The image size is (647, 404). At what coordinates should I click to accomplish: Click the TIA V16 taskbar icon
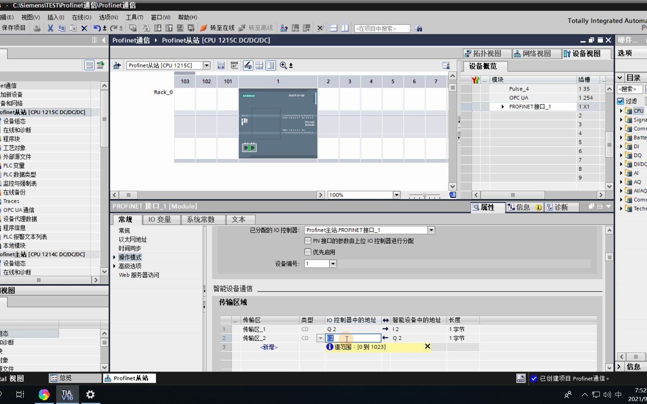67,394
